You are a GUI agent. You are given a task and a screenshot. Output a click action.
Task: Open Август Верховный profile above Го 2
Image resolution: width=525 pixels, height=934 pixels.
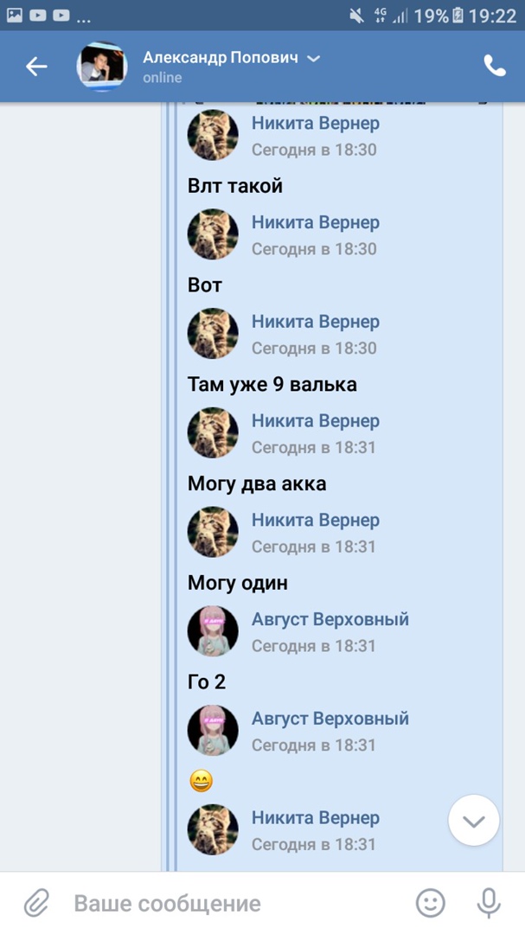pyautogui.click(x=330, y=620)
